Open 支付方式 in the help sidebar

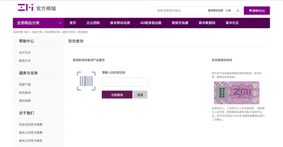tap(25, 53)
